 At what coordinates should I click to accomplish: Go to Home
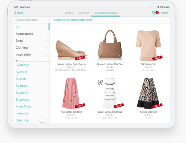pyautogui.click(x=164, y=12)
